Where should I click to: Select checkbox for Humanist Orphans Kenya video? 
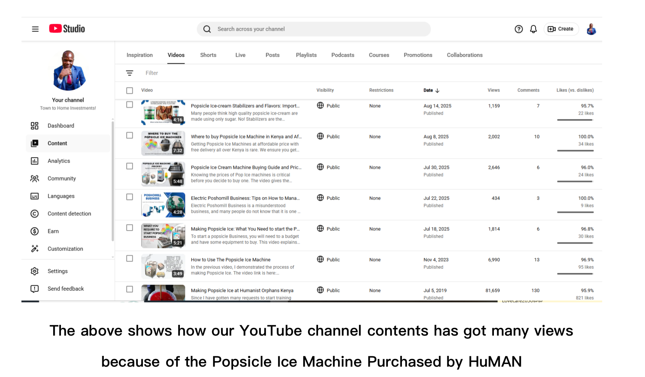point(129,289)
